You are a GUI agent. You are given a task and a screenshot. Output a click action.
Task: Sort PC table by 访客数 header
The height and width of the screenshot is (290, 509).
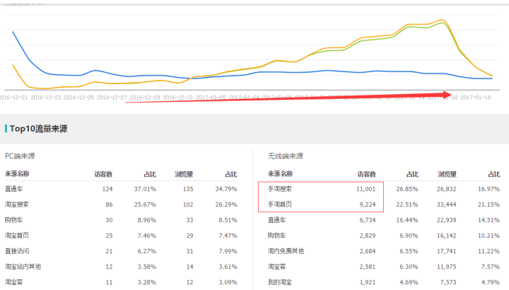[103, 173]
